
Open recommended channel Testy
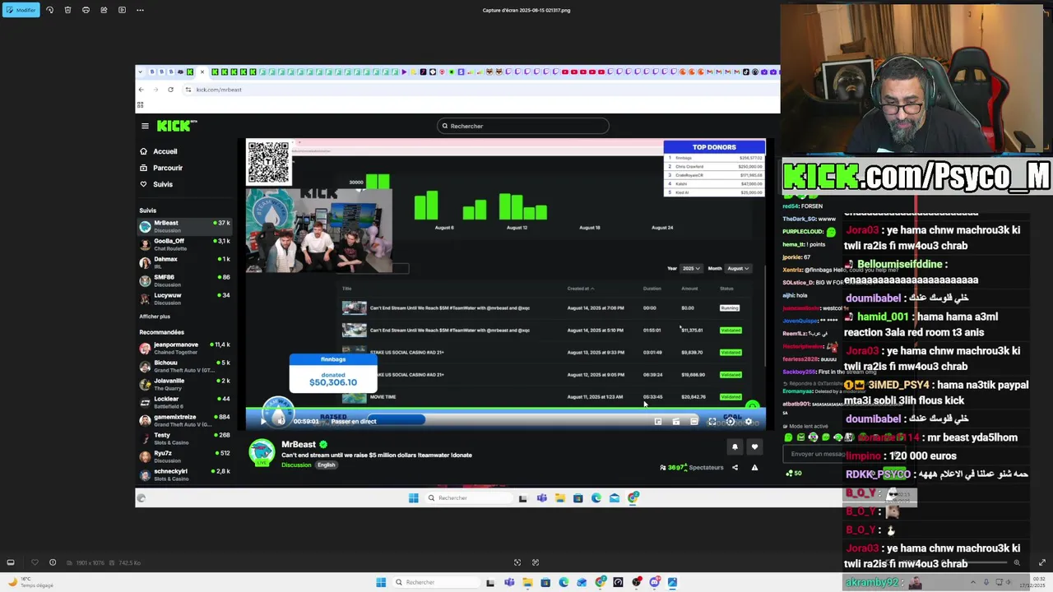point(185,438)
